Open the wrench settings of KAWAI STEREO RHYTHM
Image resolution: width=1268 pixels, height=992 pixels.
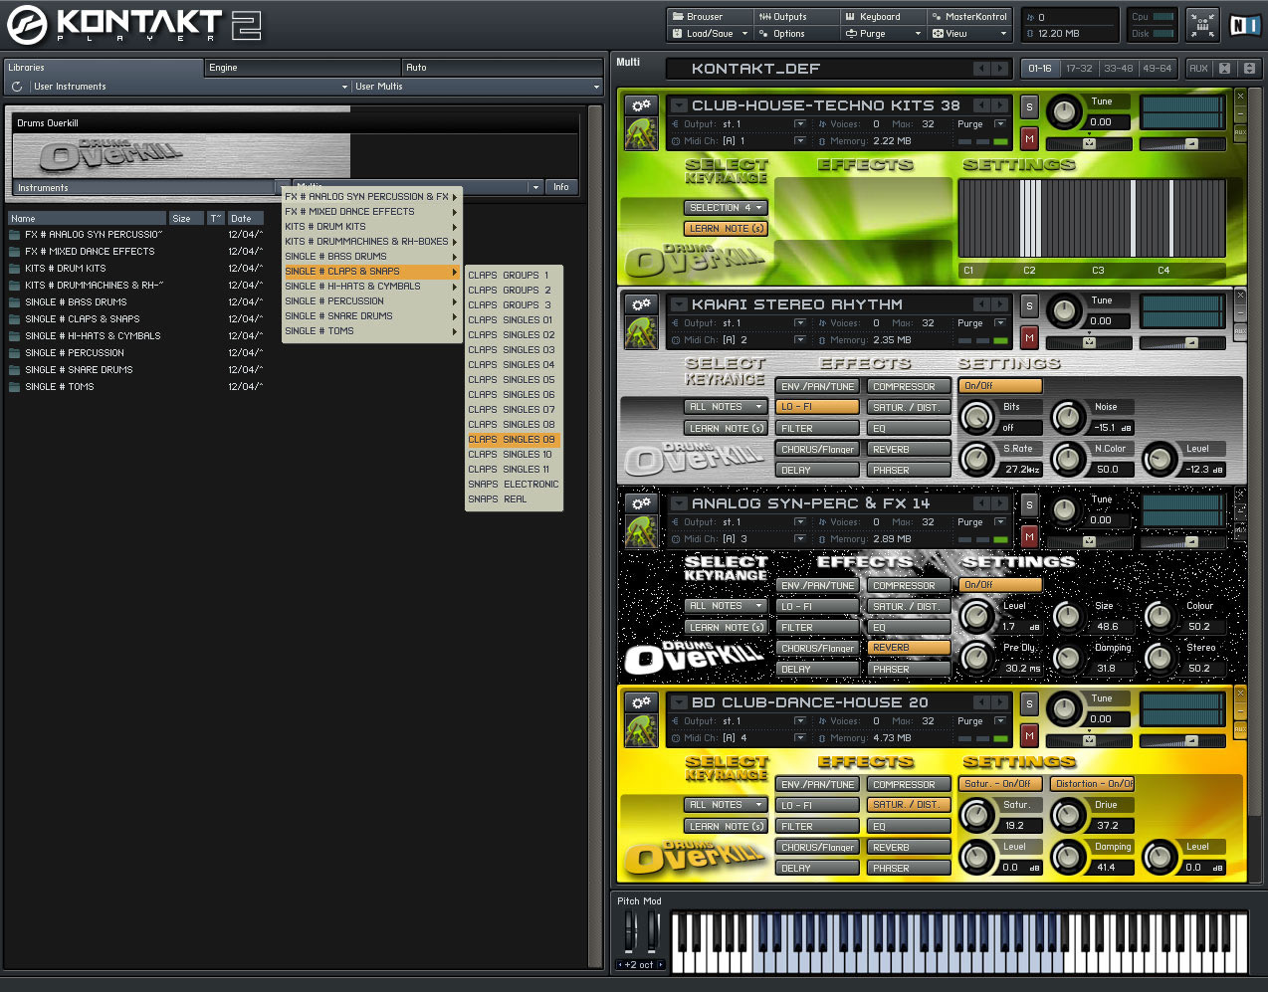click(x=641, y=303)
